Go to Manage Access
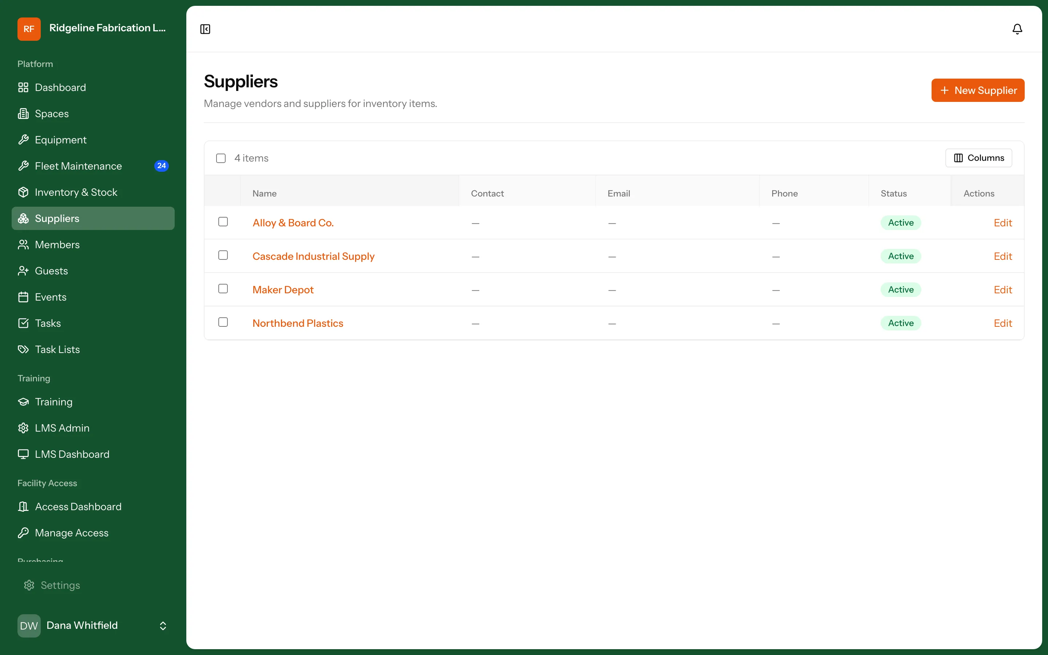Image resolution: width=1048 pixels, height=655 pixels. [93, 533]
